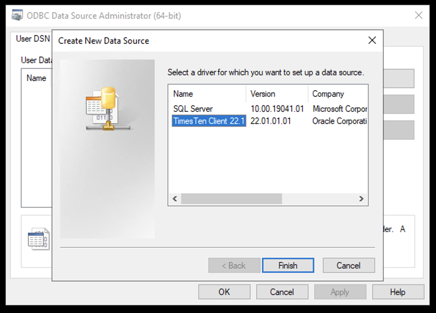
Task: Click the OK button in the ODBC Administrator
Action: (x=224, y=292)
